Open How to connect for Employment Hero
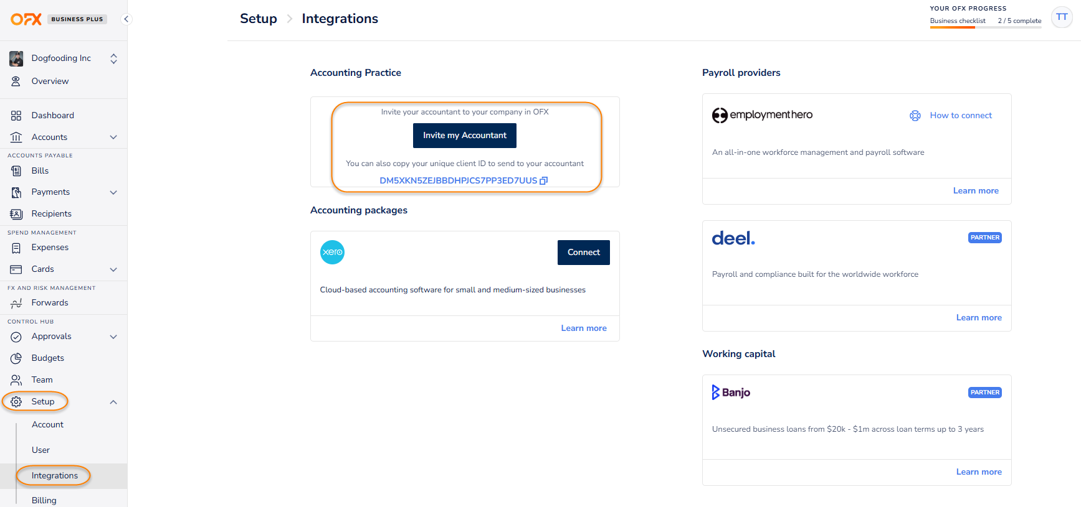The height and width of the screenshot is (507, 1081). point(951,116)
